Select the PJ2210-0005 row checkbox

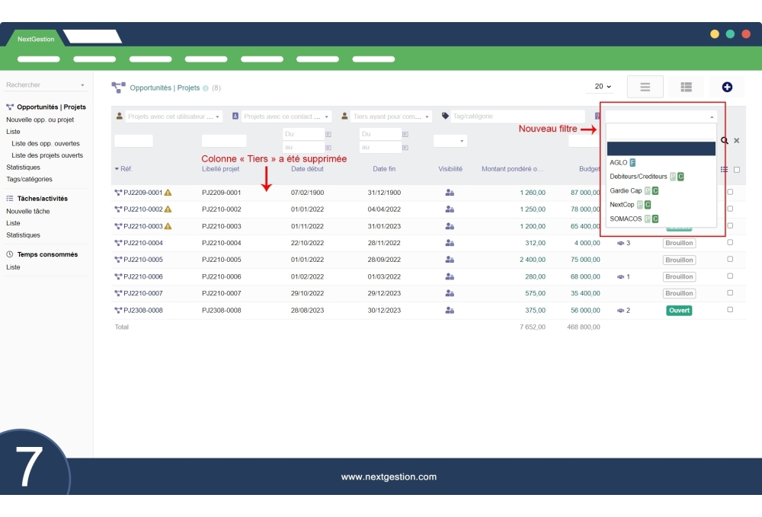click(x=730, y=260)
